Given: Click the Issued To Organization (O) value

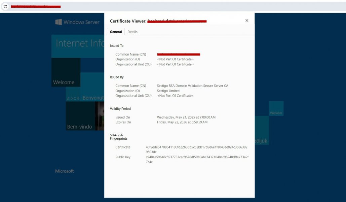Looking at the screenshot, I should coord(175,59).
